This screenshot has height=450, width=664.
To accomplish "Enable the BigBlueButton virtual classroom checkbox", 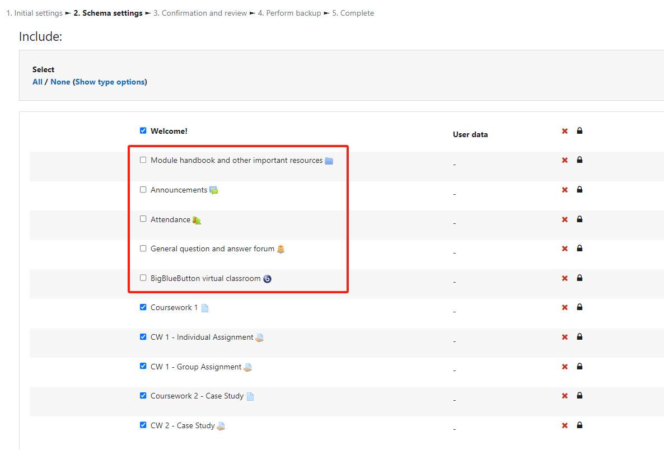I will tap(143, 278).
